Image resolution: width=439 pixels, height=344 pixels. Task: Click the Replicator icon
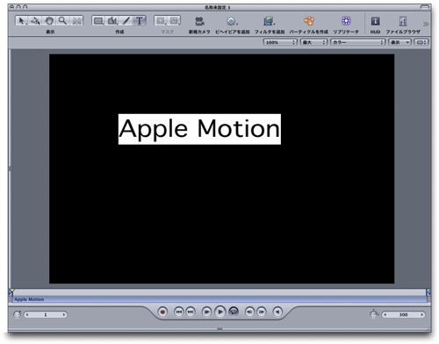tap(346, 21)
